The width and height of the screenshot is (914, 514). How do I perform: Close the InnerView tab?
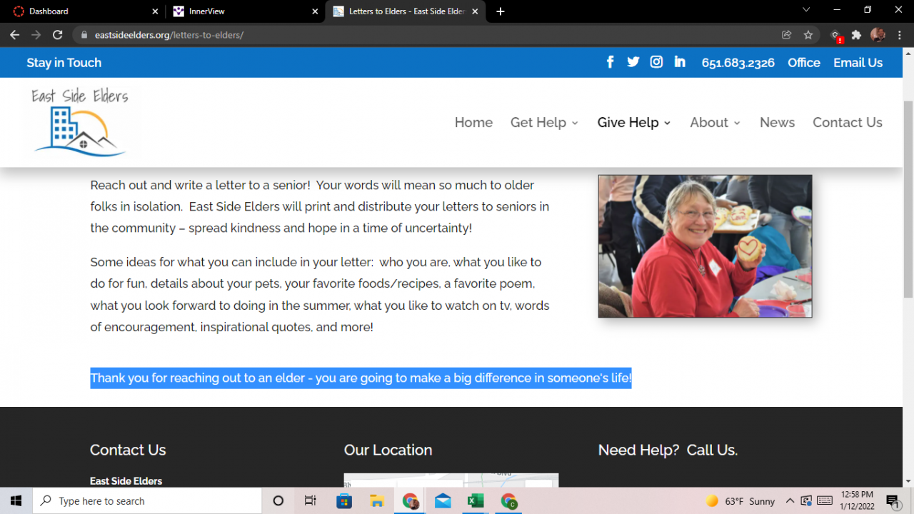tap(315, 11)
